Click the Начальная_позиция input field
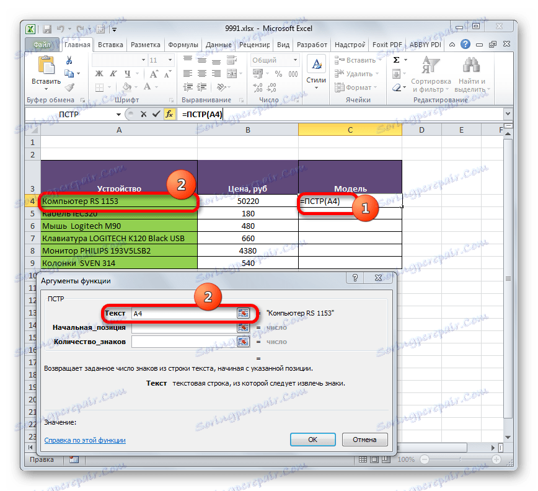 pyautogui.click(x=186, y=327)
